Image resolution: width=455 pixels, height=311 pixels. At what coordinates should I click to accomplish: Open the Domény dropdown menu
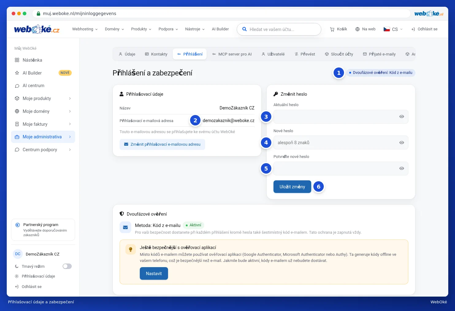pos(114,29)
